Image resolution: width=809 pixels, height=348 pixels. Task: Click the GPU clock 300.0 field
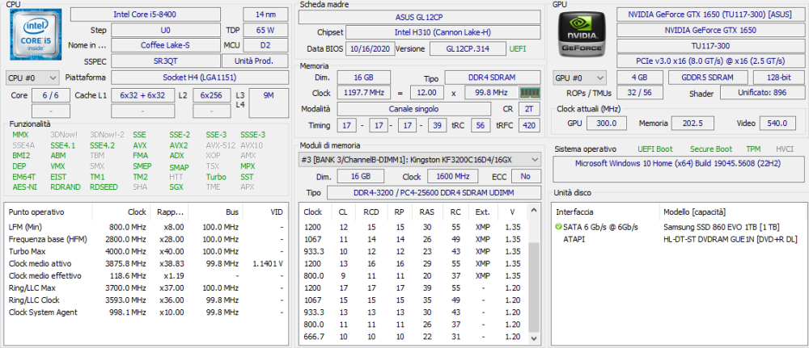click(x=606, y=123)
